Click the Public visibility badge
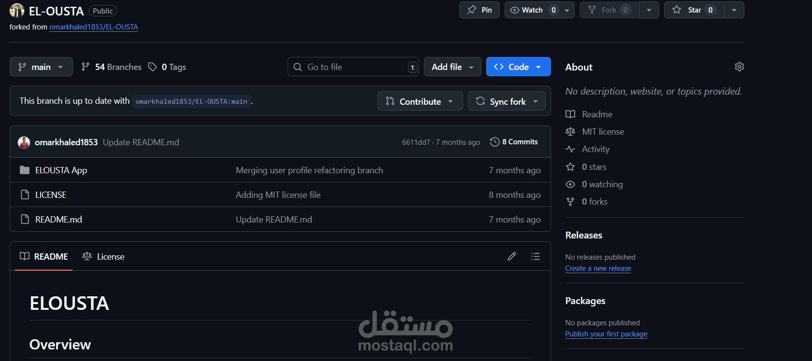Image resolution: width=812 pixels, height=361 pixels. point(103,11)
